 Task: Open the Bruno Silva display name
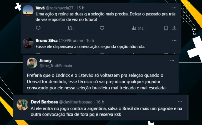coord(45,40)
